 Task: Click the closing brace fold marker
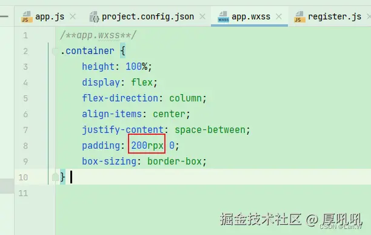click(55, 177)
